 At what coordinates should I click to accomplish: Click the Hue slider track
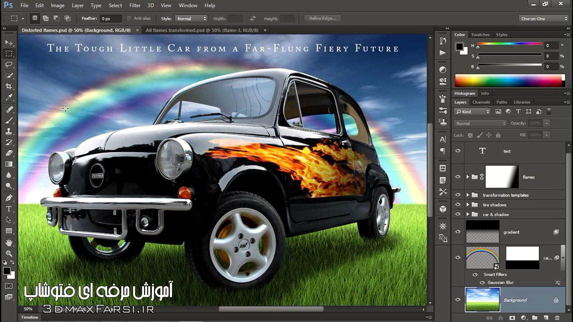(x=509, y=44)
